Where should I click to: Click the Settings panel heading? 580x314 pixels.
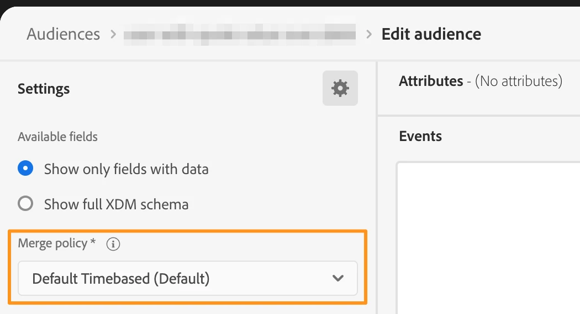[x=44, y=89]
